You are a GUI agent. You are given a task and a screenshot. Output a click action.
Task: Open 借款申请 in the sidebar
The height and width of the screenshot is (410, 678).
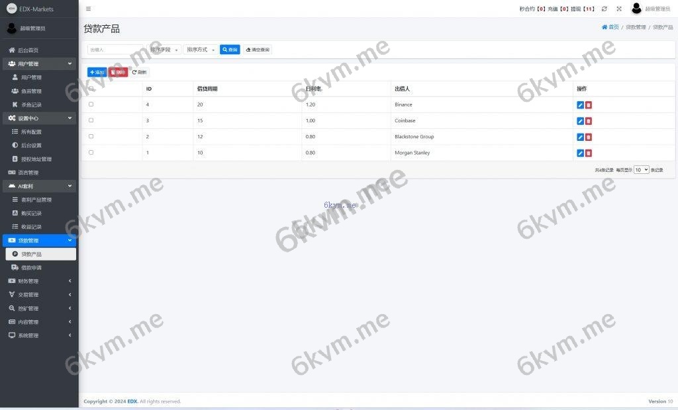tap(31, 268)
